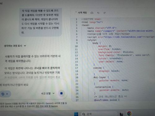Click the 'display: block;' line
This screenshot has height=116, width=155.
coord(109,71)
